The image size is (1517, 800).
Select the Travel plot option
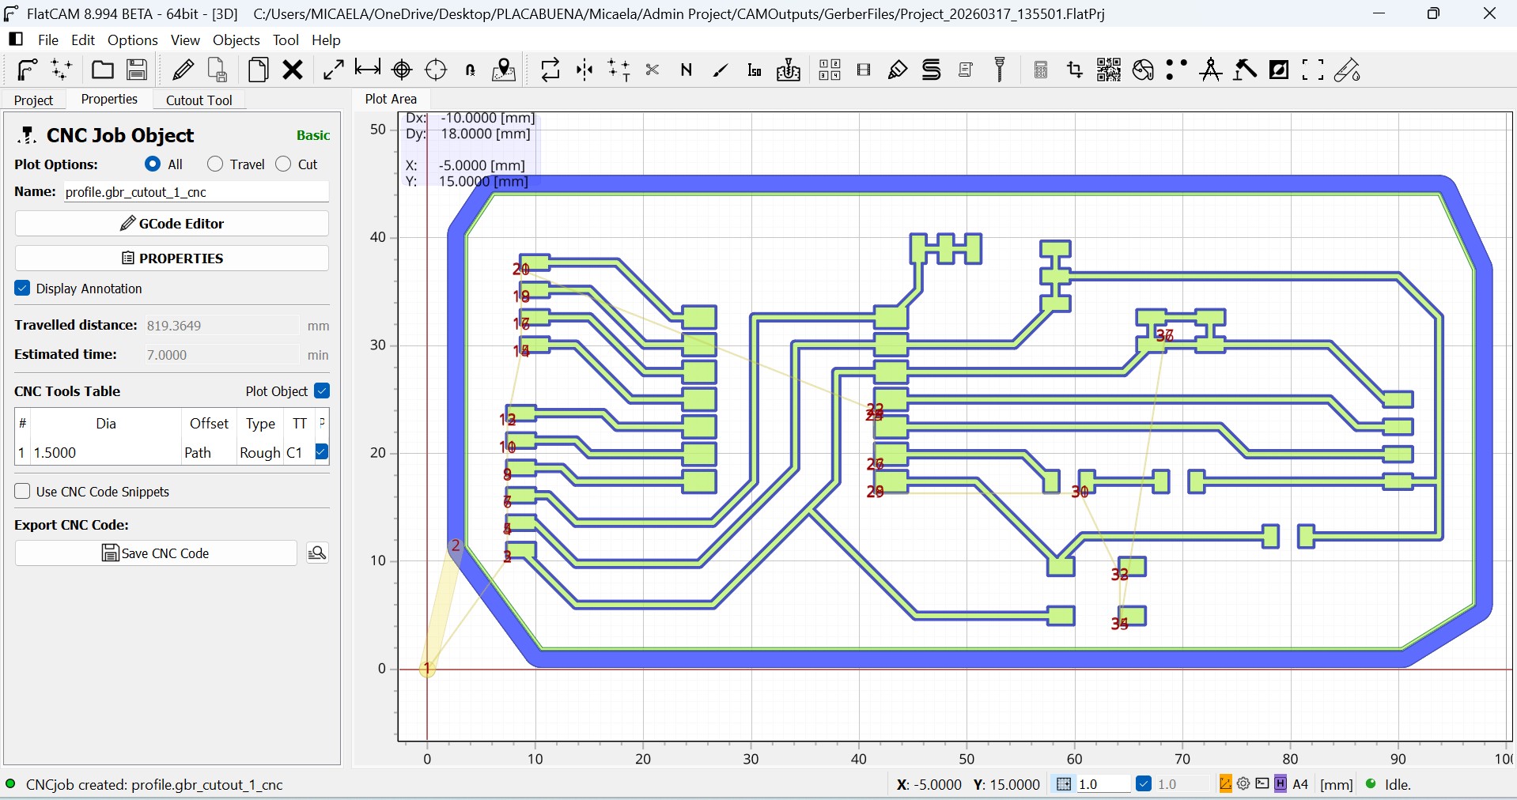tap(215, 164)
